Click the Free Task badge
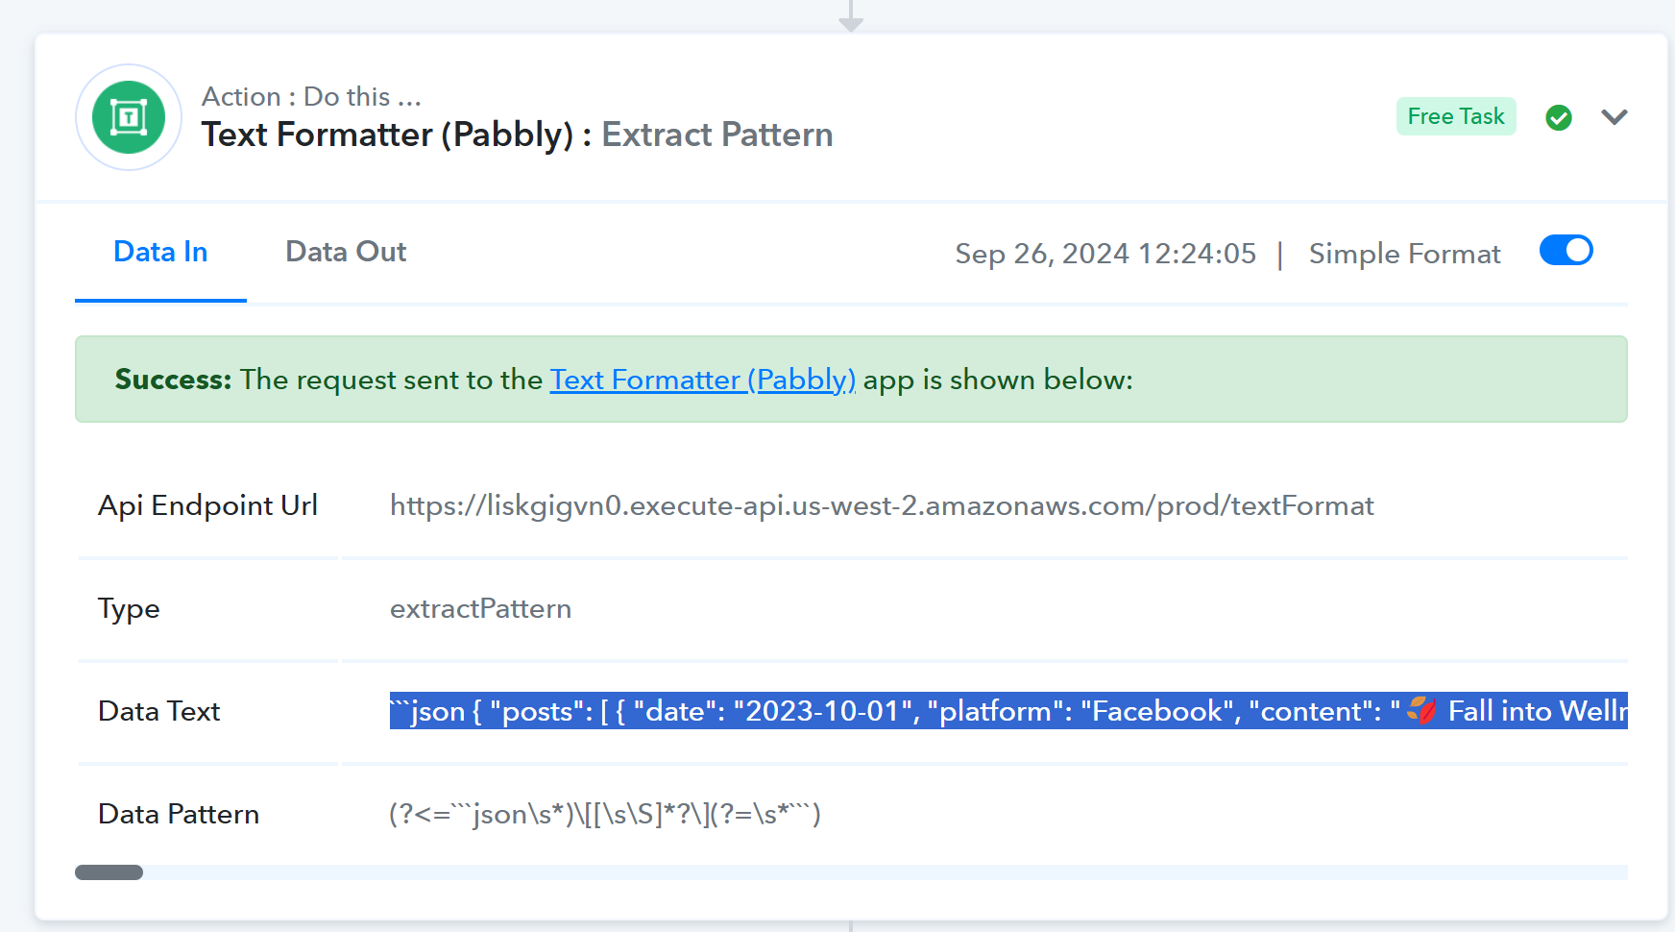This screenshot has height=932, width=1675. pyautogui.click(x=1456, y=116)
